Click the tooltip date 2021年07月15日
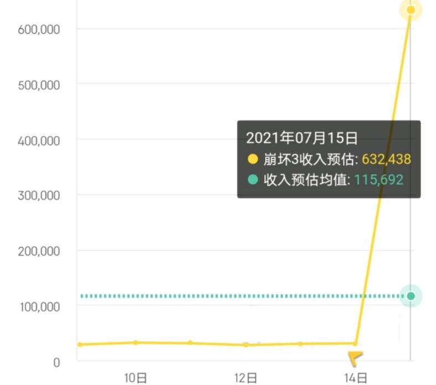The width and height of the screenshot is (436, 385). click(302, 138)
